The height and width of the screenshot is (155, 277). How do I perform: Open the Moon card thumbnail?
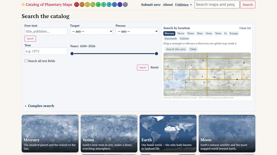coord(227,133)
